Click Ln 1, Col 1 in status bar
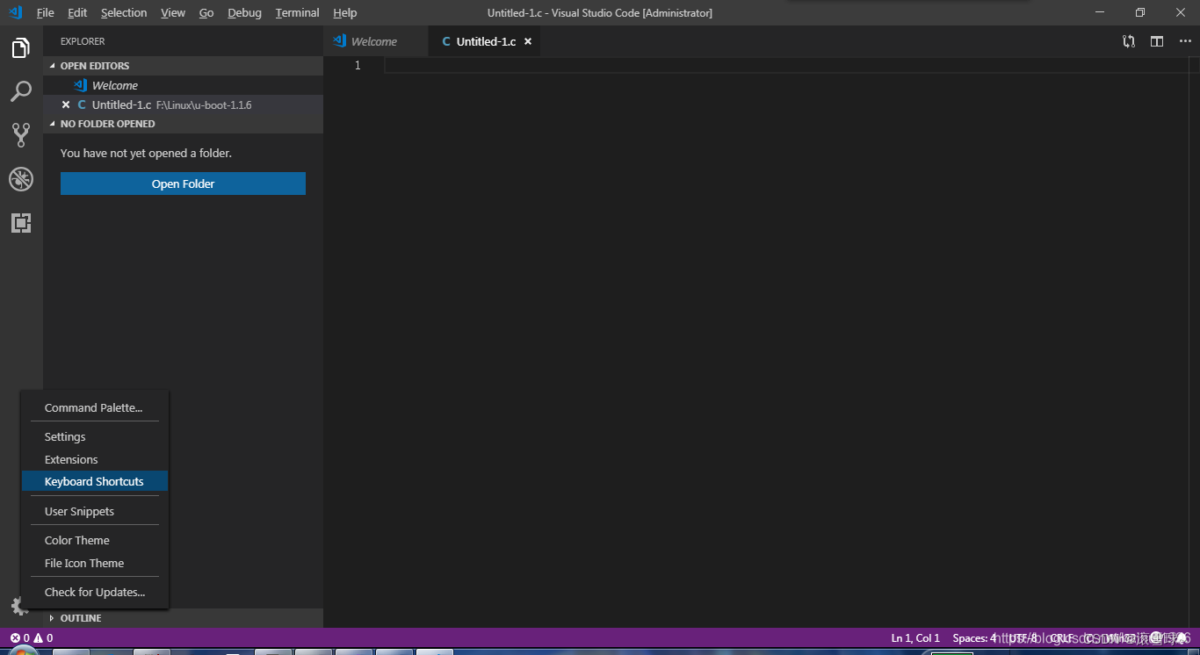This screenshot has height=655, width=1200. [x=915, y=638]
